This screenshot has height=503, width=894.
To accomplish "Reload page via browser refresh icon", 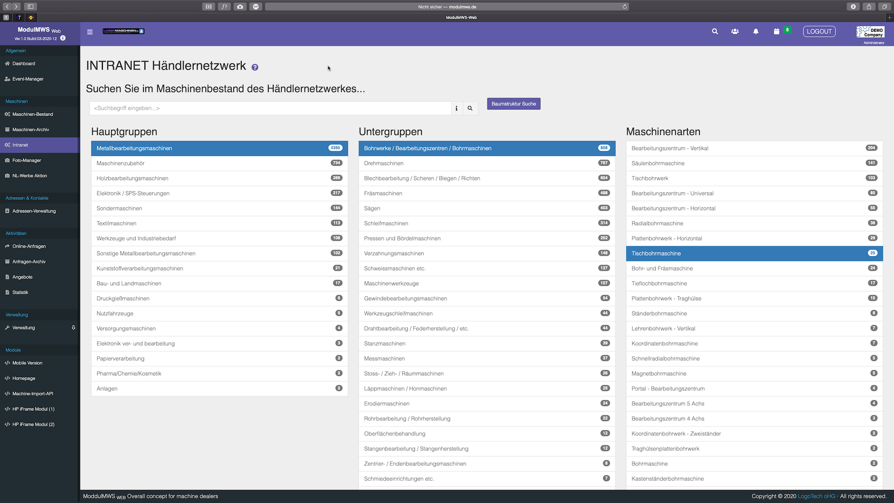I will (x=624, y=7).
